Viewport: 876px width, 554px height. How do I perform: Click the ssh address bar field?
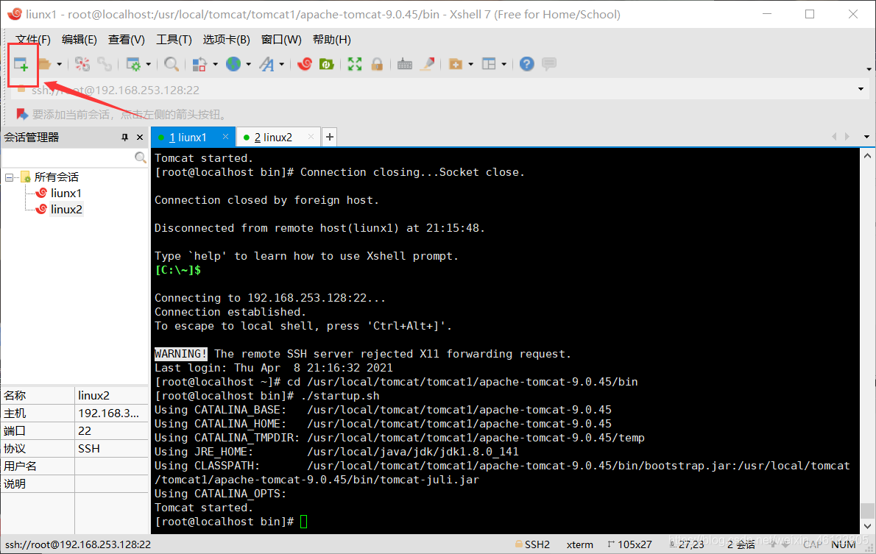[x=436, y=90]
